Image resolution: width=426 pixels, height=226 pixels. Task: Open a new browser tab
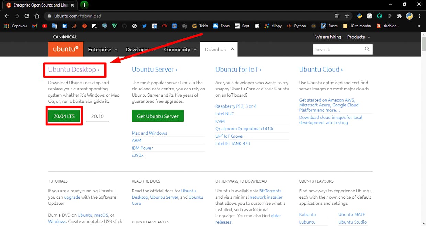click(x=84, y=5)
